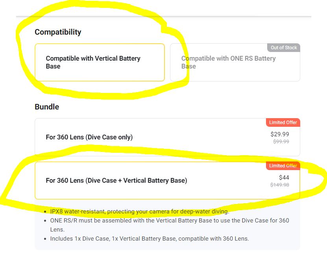Click the Compatibility section heading
Viewport: 327px width, 265px height.
tap(58, 32)
